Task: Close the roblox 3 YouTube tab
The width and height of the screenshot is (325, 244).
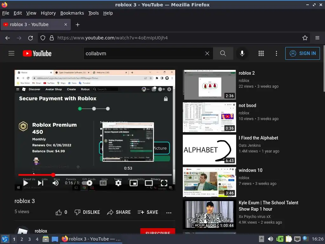Action: point(65,24)
